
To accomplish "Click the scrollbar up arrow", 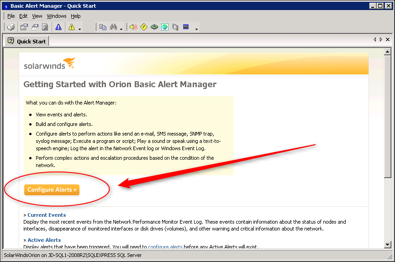I will point(387,52).
